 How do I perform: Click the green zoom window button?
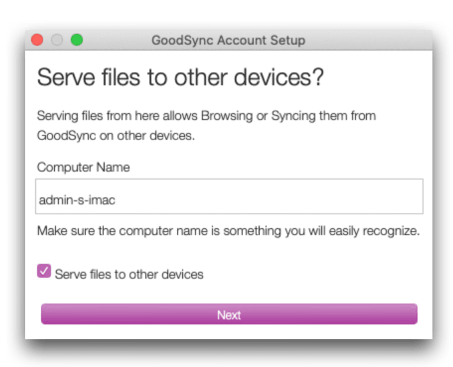click(76, 40)
